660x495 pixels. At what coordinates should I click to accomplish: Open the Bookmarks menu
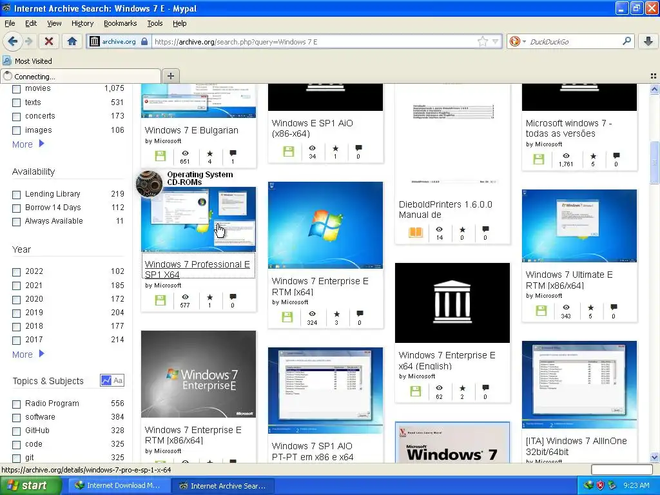(x=121, y=23)
